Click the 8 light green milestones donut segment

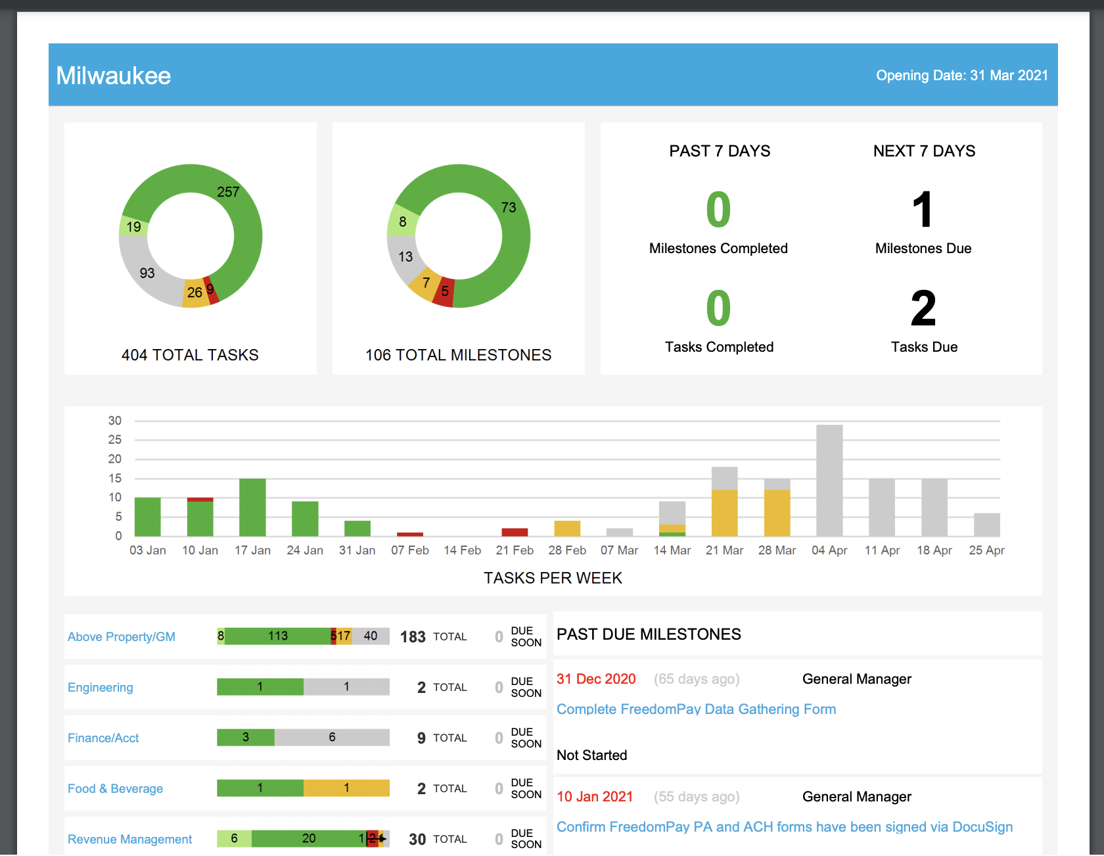click(402, 222)
